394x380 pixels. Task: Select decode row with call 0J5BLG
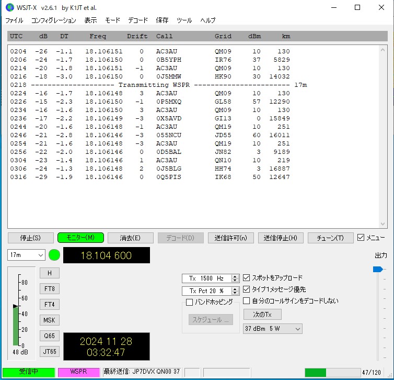150,169
